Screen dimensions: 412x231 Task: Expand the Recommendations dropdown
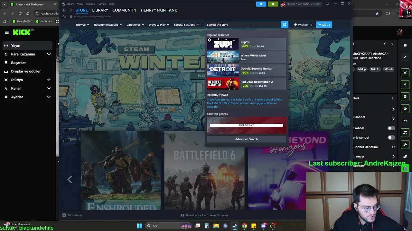click(108, 25)
